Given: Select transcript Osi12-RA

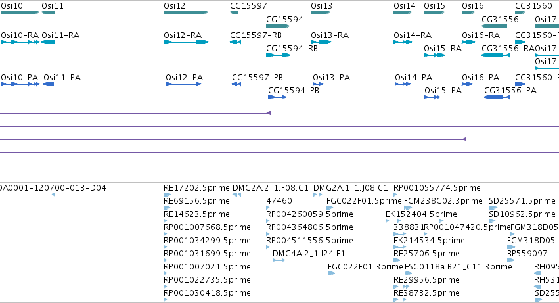Looking at the screenshot, I should [183, 35].
